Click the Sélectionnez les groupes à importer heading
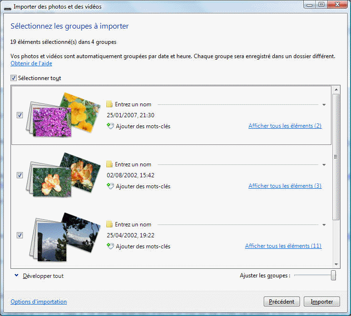351x316 pixels. tap(70, 26)
